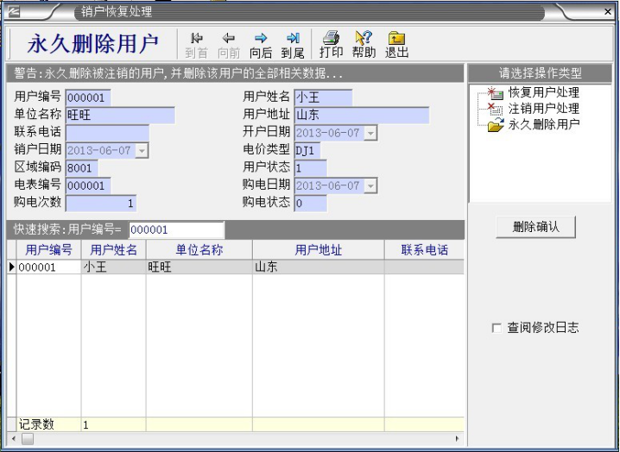Select the 000001 row in the table
Viewport: 620px width, 452px height.
click(x=48, y=267)
